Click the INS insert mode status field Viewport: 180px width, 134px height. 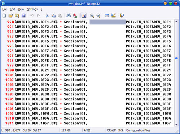[120, 130]
